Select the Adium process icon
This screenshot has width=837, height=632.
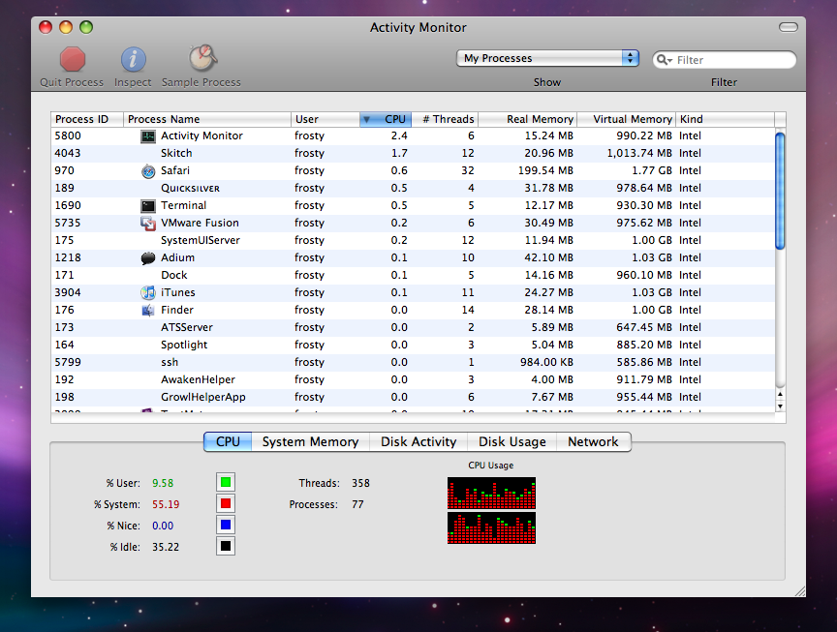(147, 258)
